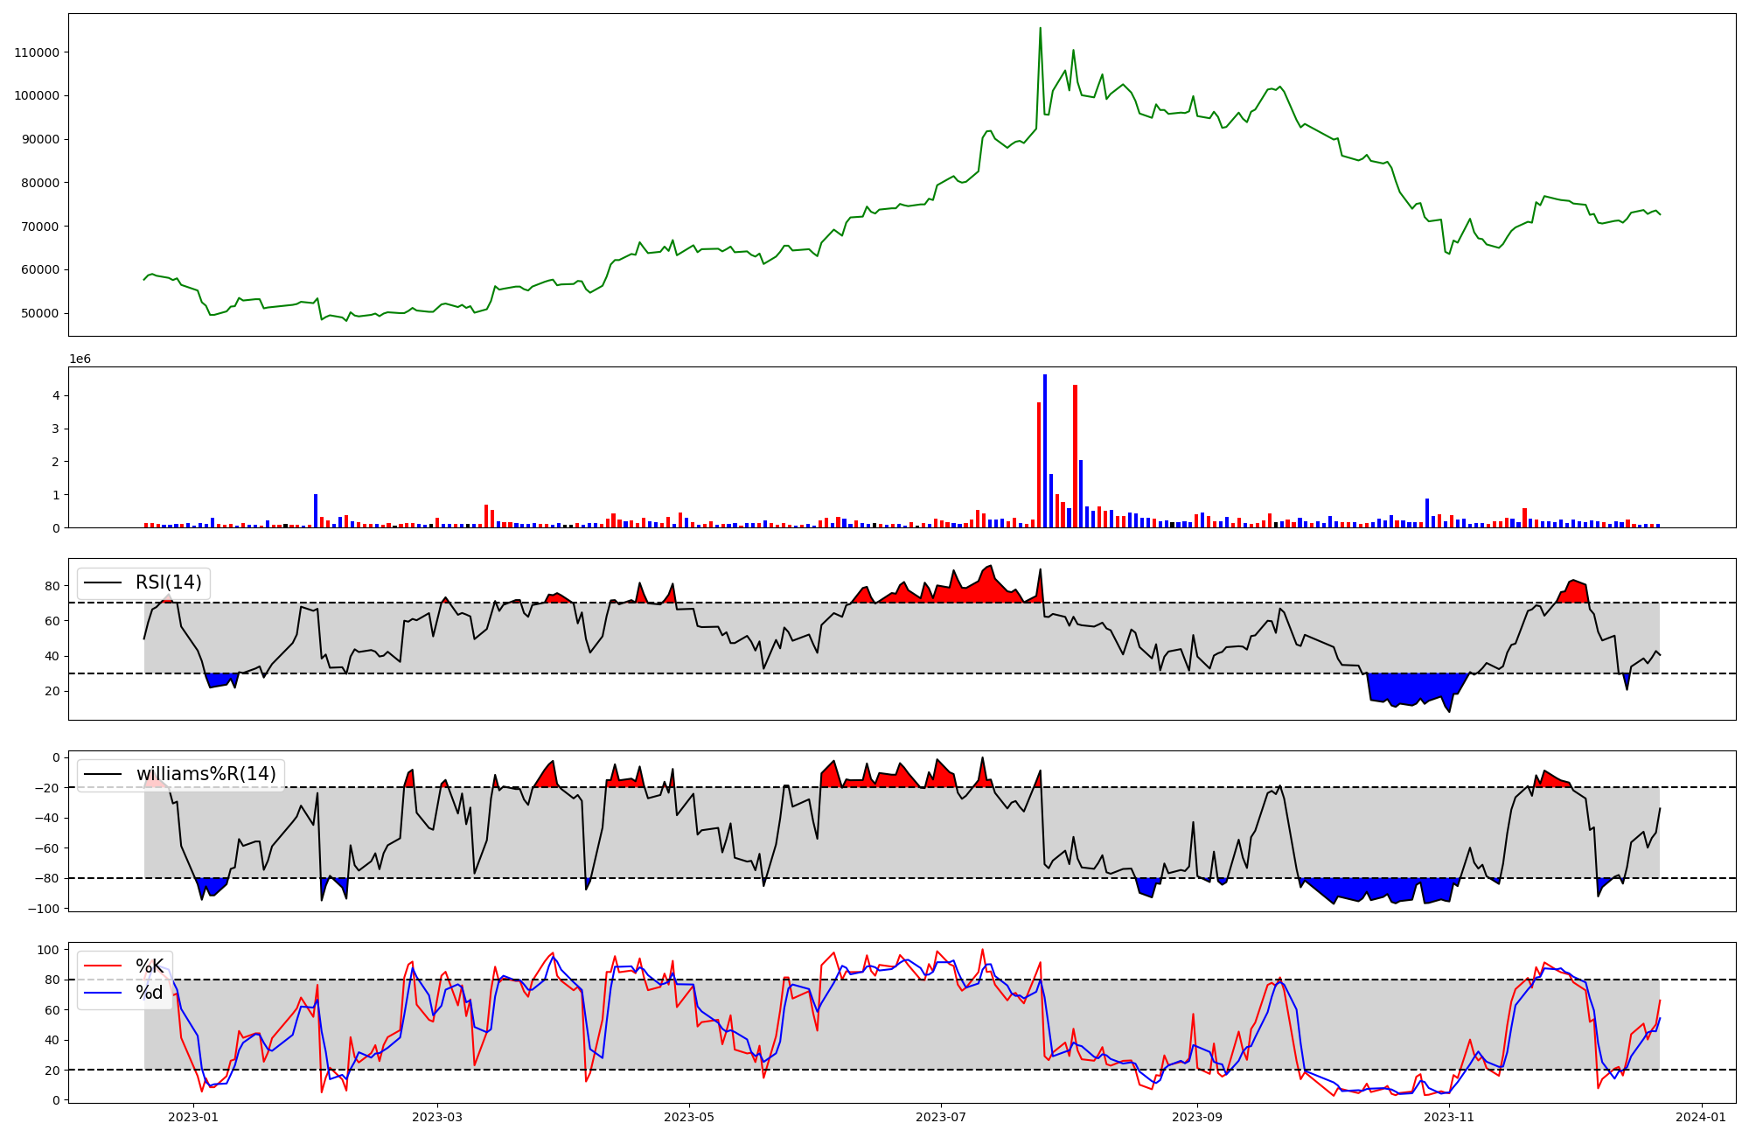Click the %K legend entry
The height and width of the screenshot is (1137, 1749).
coord(150,966)
